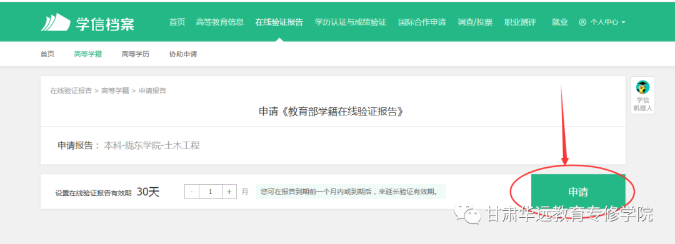Click the validity extension hint text
The height and width of the screenshot is (244, 675).
[x=351, y=192]
